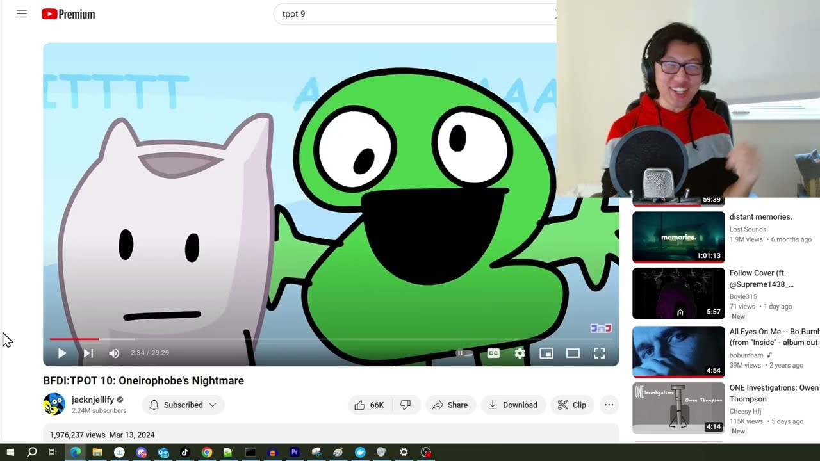Open the white circle W app on taskbar
820x461 pixels.
click(119, 452)
